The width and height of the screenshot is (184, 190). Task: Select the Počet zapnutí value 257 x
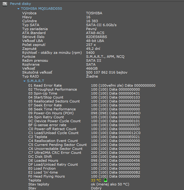point(91,45)
